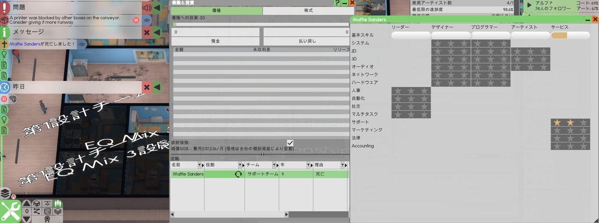This screenshot has height=223, width=599.
Task: Click the gear icon beside red 10 badge
Action: 13,99
